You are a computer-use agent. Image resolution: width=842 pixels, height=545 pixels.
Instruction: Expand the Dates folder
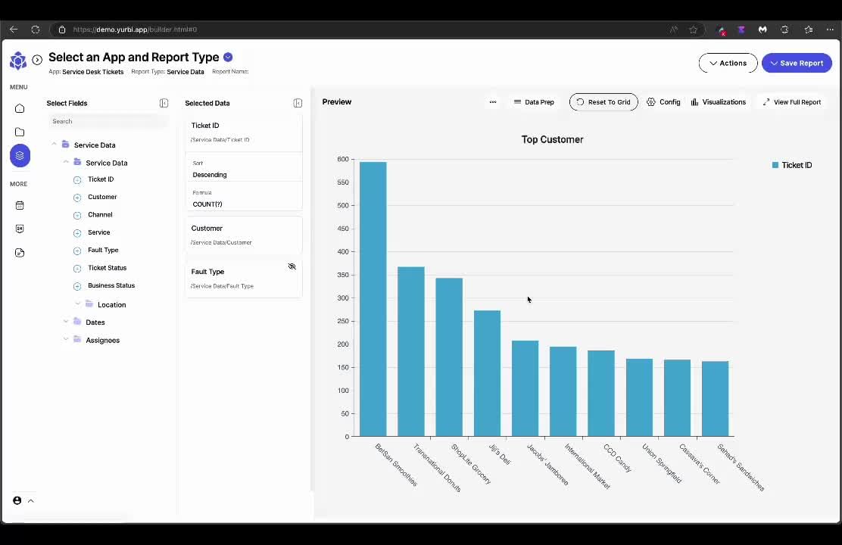(x=66, y=322)
